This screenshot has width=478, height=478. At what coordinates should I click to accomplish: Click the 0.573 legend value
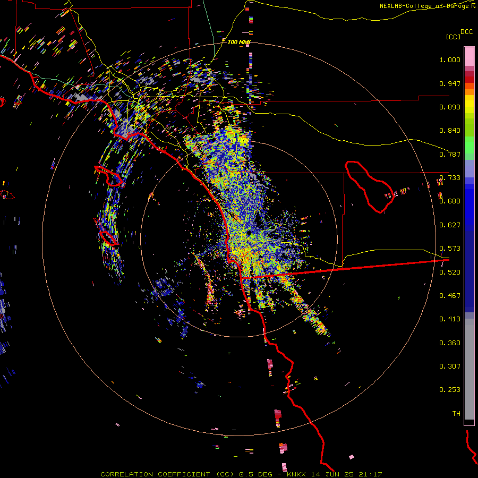click(450, 249)
